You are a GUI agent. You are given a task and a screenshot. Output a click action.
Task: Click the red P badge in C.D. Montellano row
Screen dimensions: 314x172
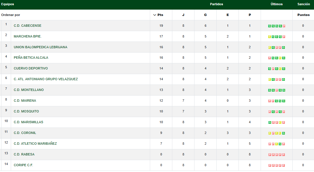277,90
